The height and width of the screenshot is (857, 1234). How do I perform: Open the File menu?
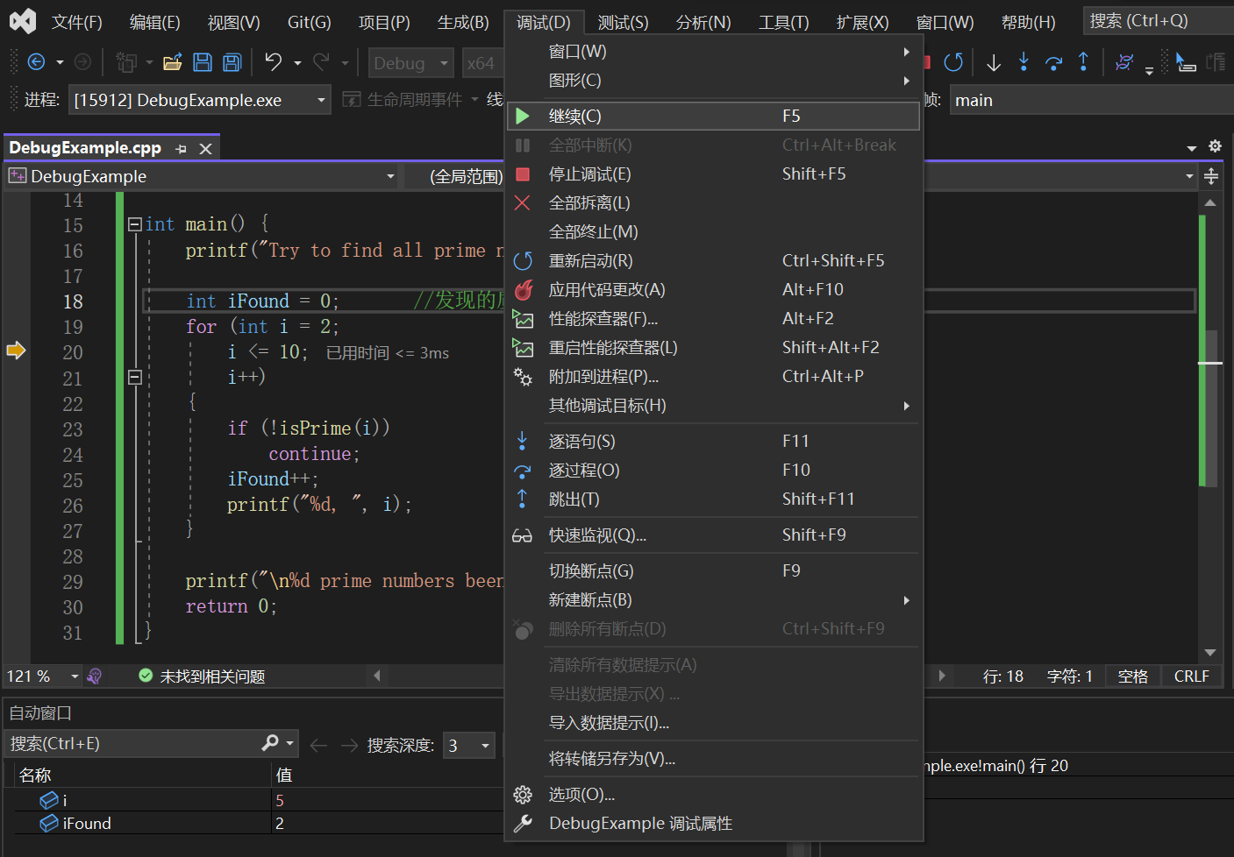click(x=77, y=22)
